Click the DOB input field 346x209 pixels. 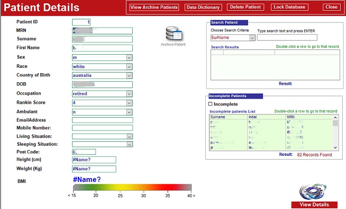coord(103,84)
